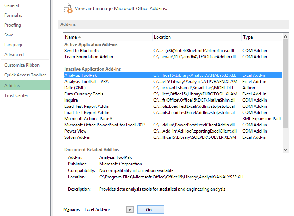294x216 pixels.
Task: Select the Team Foundation Add-in row
Action: click(173, 57)
